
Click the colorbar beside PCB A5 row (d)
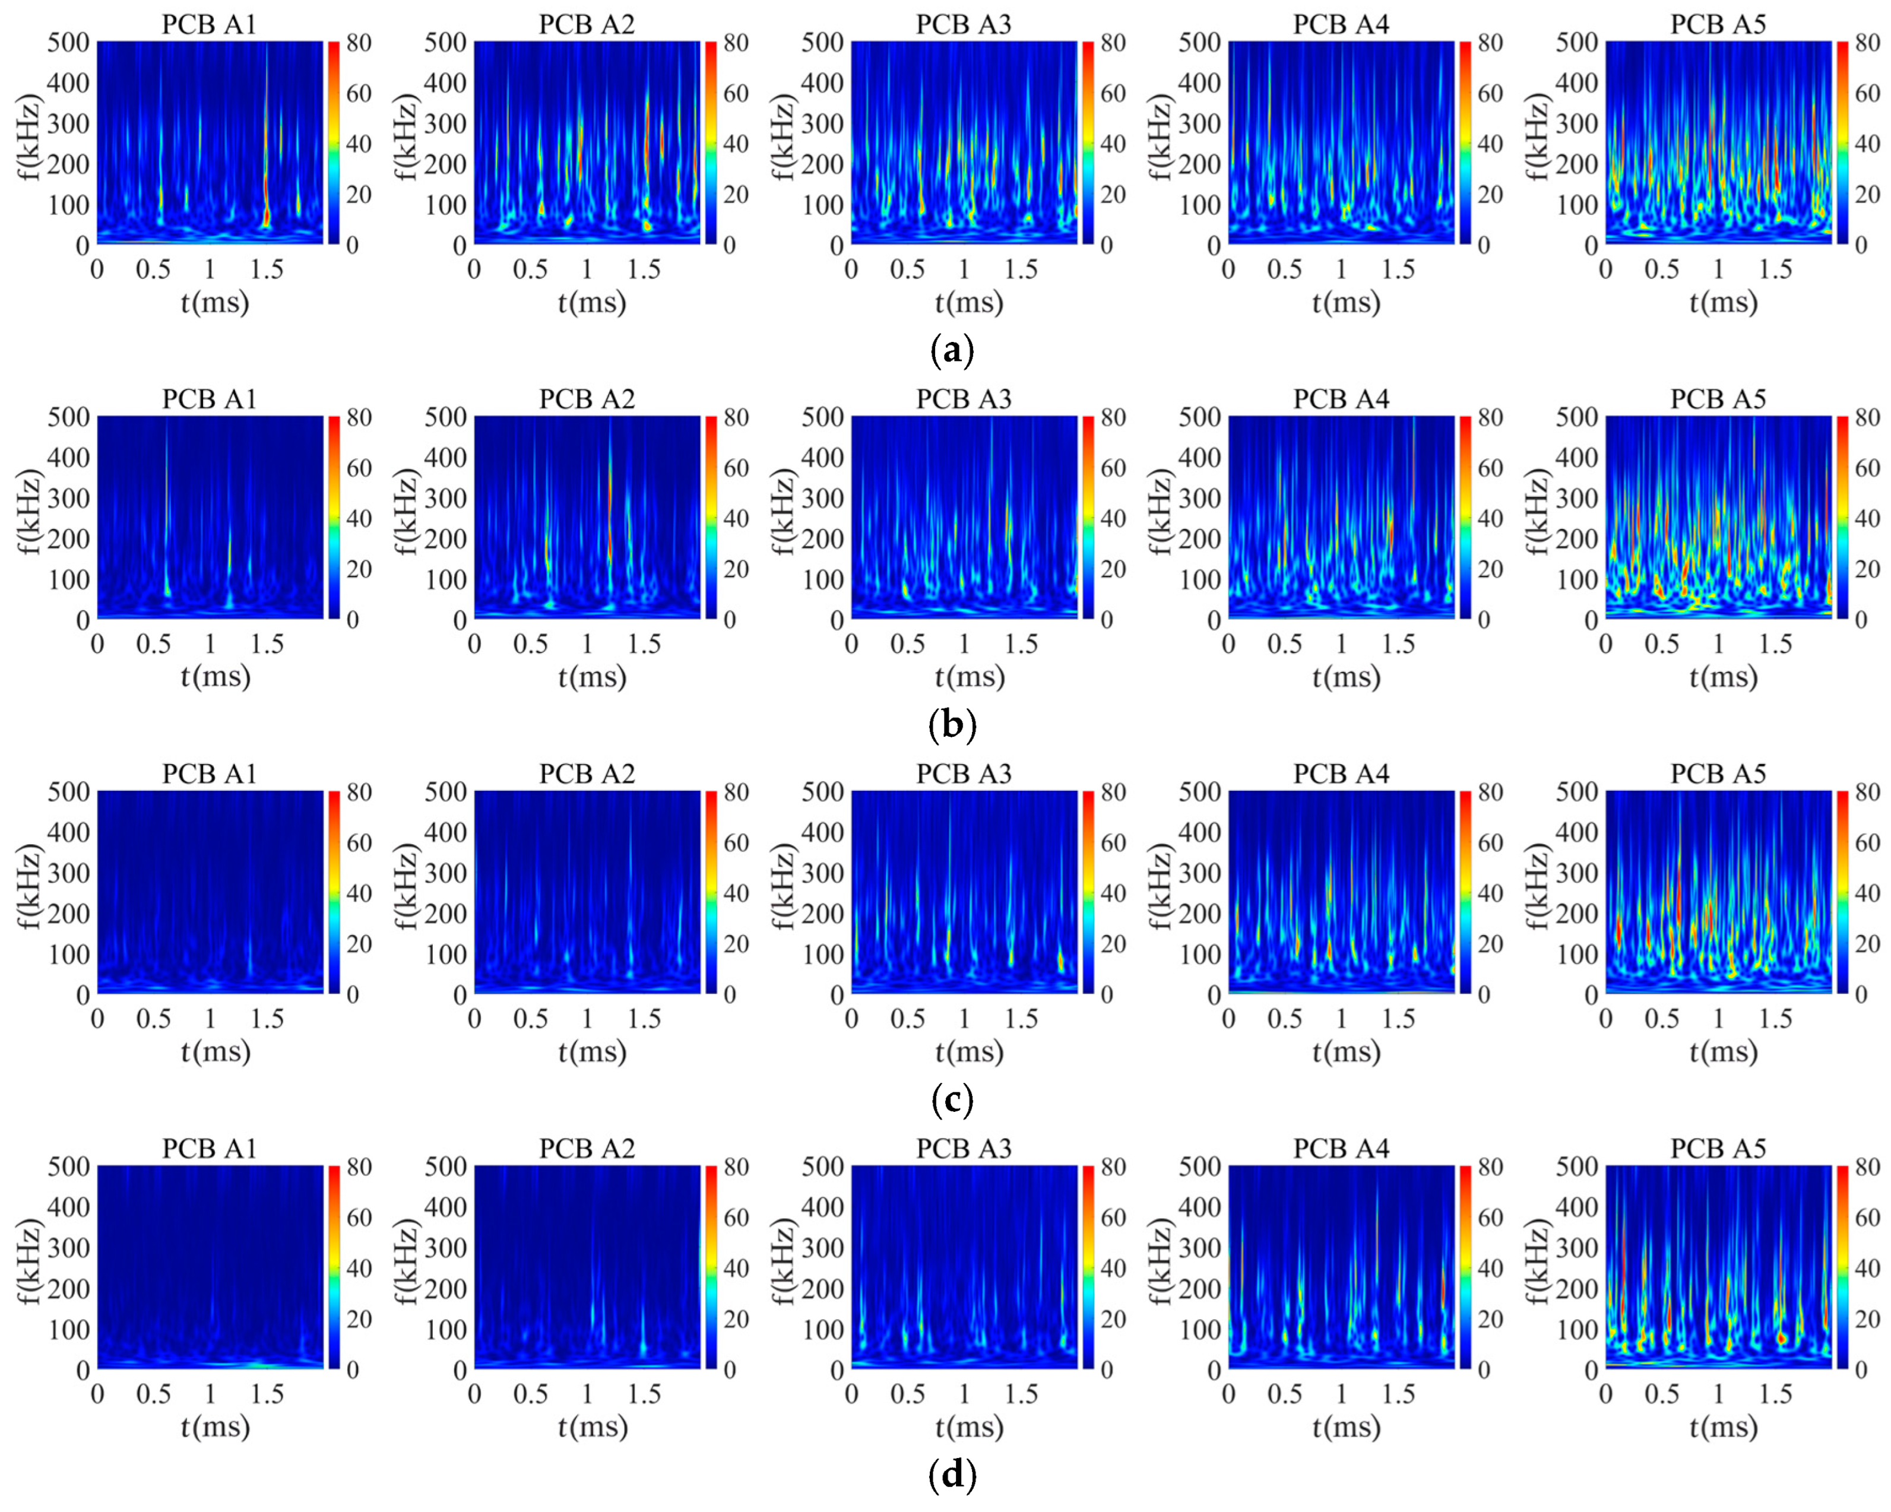click(1843, 1266)
